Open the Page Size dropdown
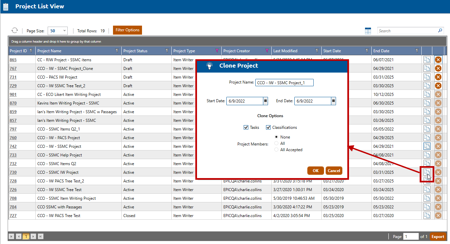The height and width of the screenshot is (244, 450). point(58,31)
